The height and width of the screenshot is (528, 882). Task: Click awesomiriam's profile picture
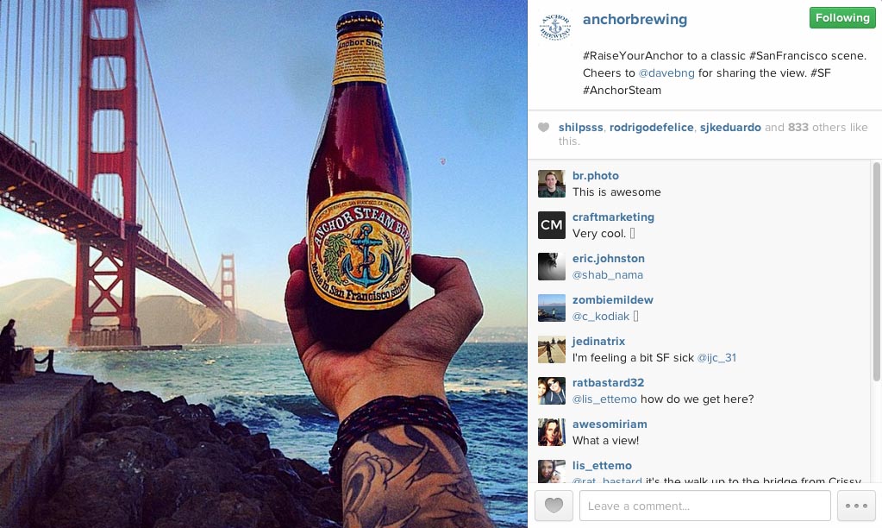[x=551, y=431]
